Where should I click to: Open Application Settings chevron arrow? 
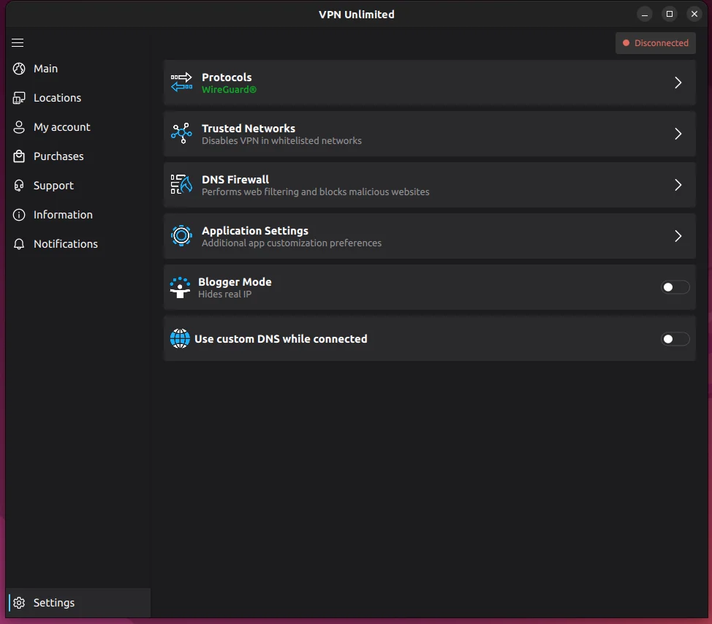pyautogui.click(x=678, y=236)
